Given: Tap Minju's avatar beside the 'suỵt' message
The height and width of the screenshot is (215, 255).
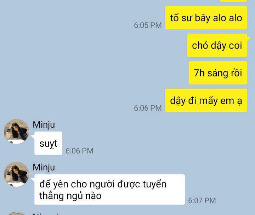Looking at the screenshot, I should point(16,132).
